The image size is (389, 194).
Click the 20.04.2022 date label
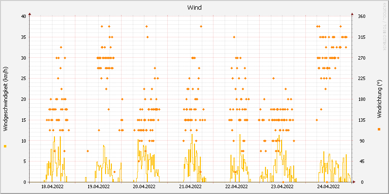pos(144,187)
